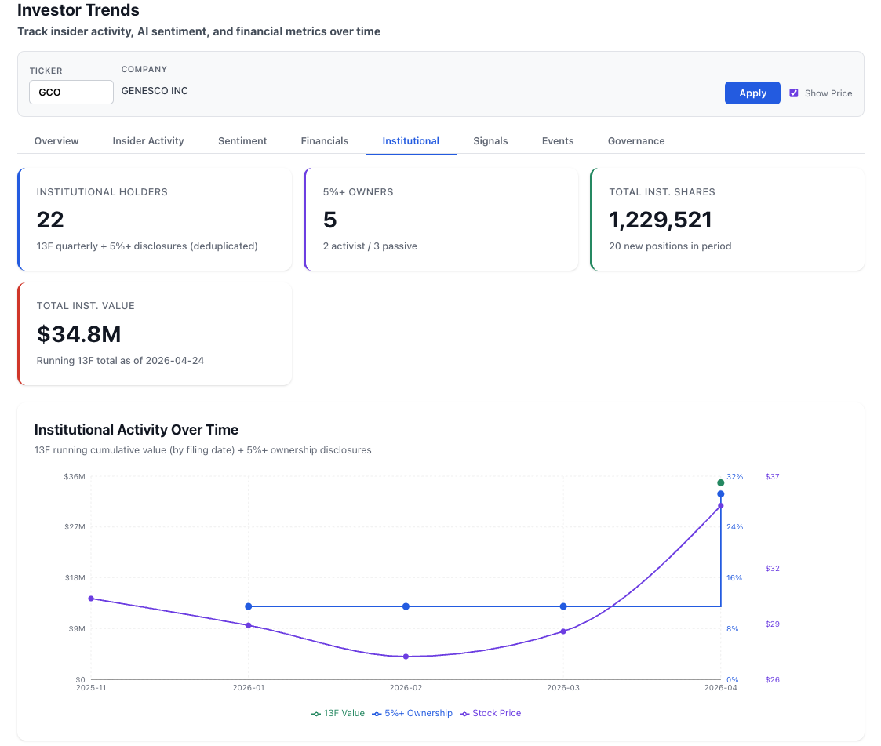Click purple Stock Price point at 2026-01
The height and width of the screenshot is (746, 881).
tap(249, 625)
